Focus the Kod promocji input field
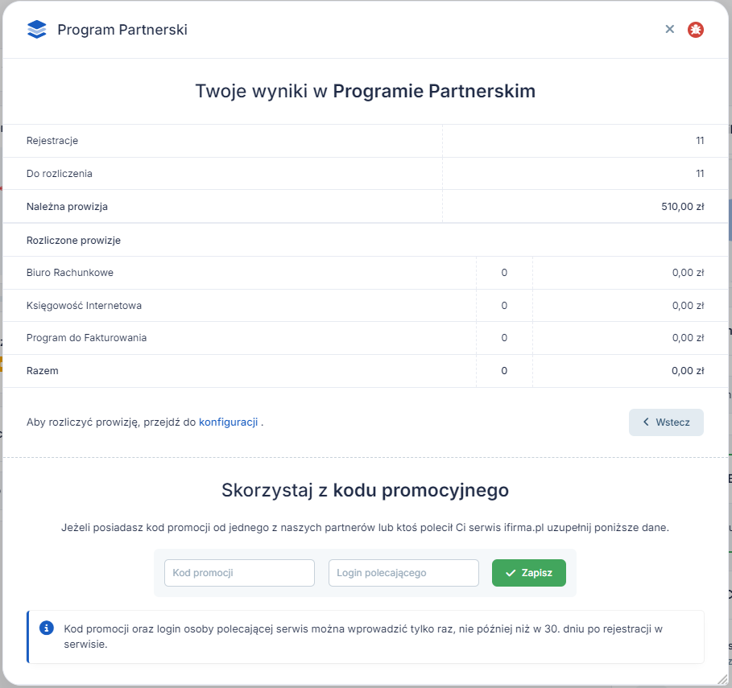This screenshot has width=732, height=688. click(239, 573)
